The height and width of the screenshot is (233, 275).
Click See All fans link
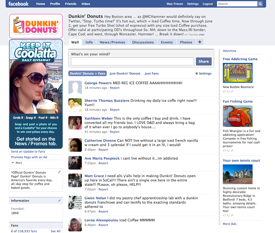coord(55,231)
